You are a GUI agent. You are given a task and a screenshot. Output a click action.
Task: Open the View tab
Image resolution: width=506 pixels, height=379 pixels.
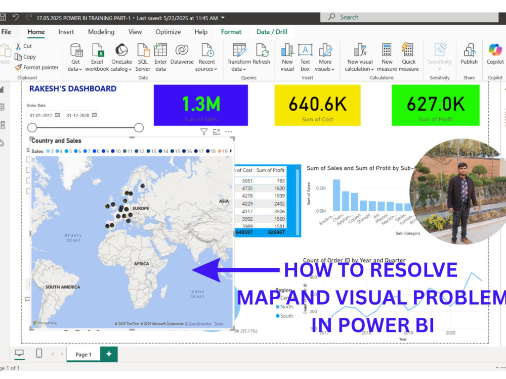(x=135, y=32)
